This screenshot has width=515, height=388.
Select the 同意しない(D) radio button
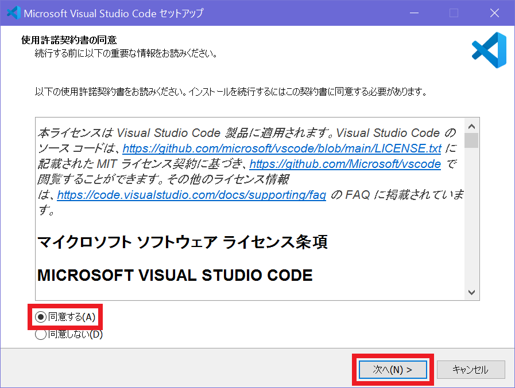(x=41, y=334)
